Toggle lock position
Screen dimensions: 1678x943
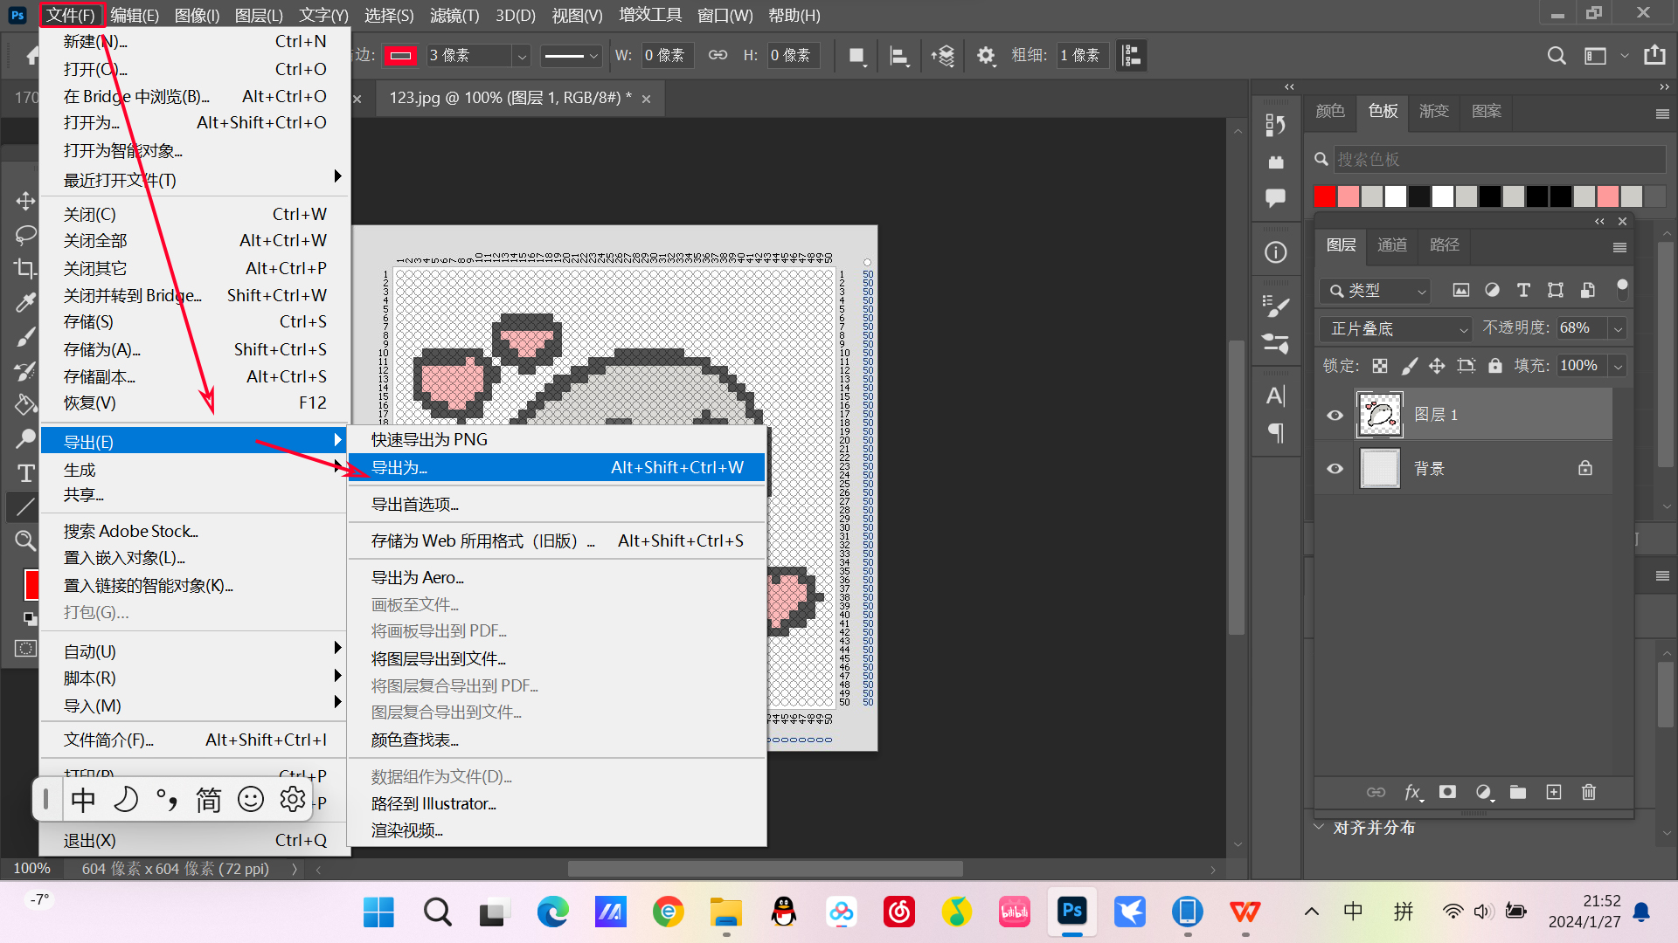1437,366
